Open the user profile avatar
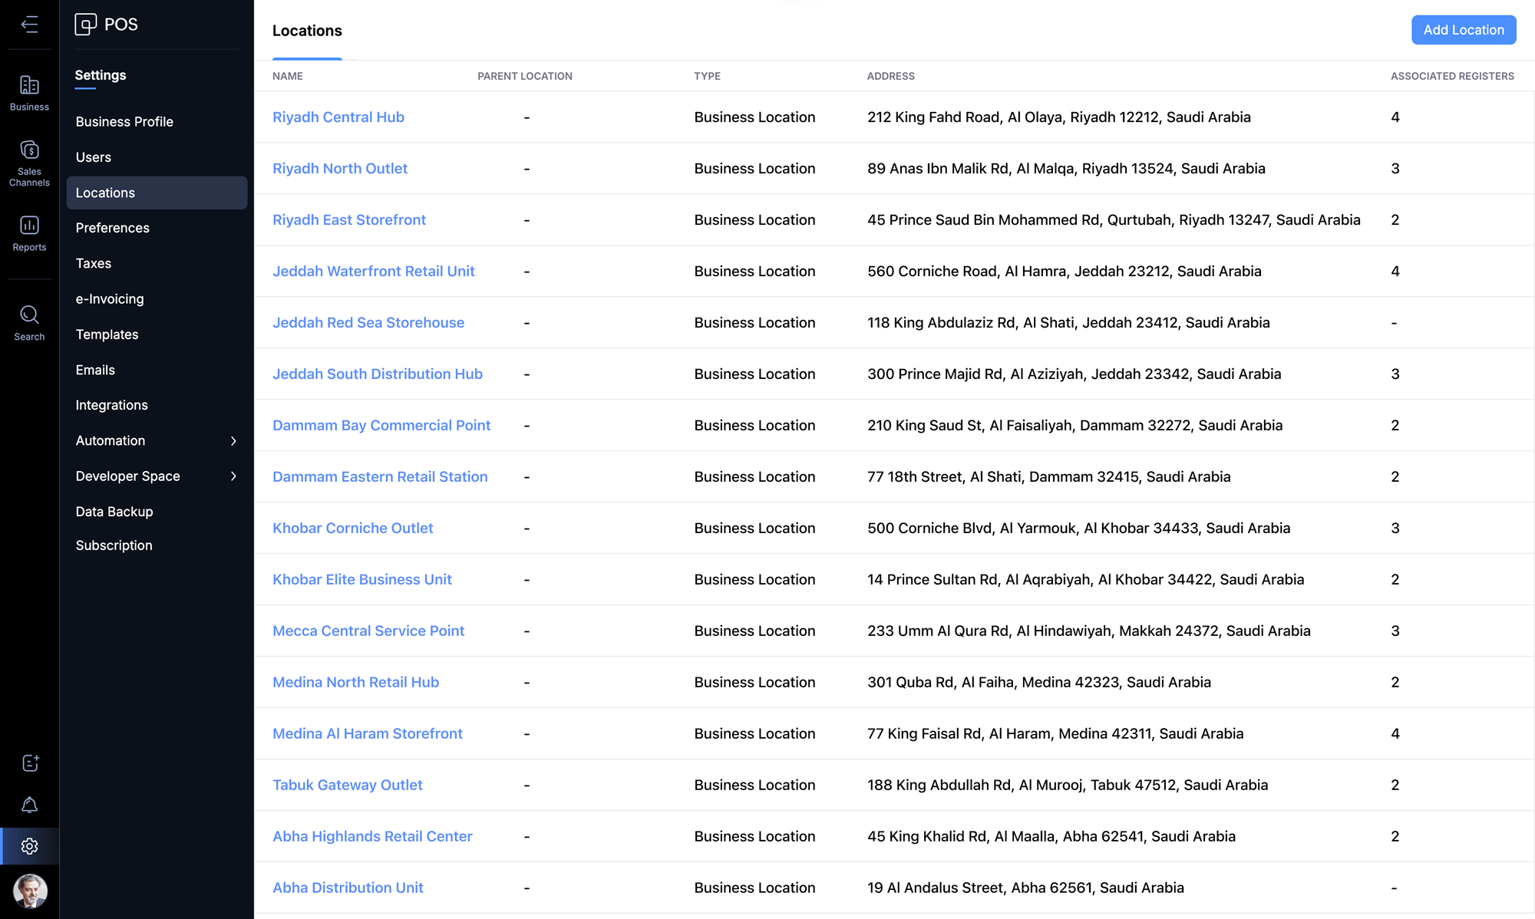 tap(30, 891)
